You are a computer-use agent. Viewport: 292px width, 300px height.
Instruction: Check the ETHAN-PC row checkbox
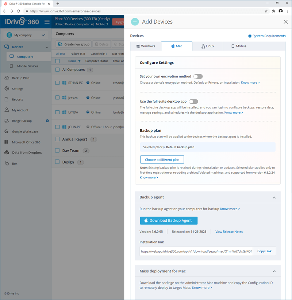point(57,83)
